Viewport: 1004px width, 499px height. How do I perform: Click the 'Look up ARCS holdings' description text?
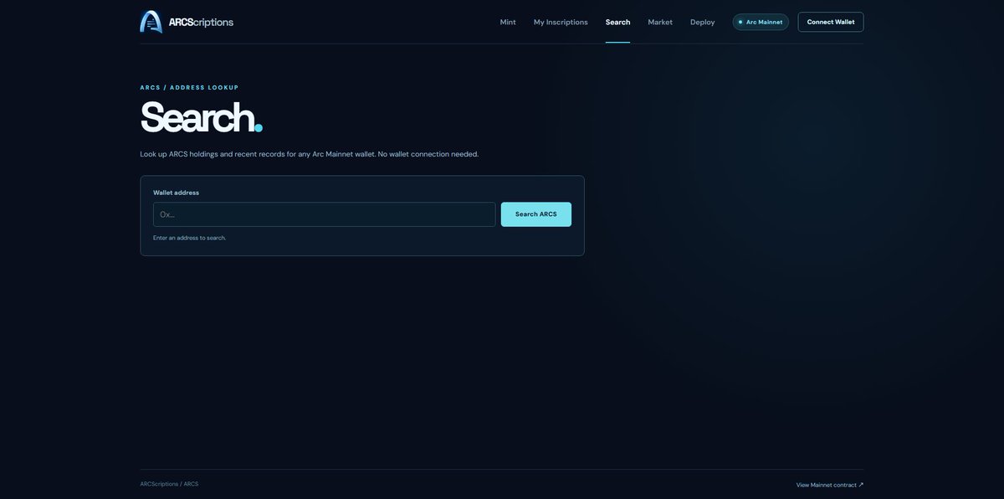(309, 154)
